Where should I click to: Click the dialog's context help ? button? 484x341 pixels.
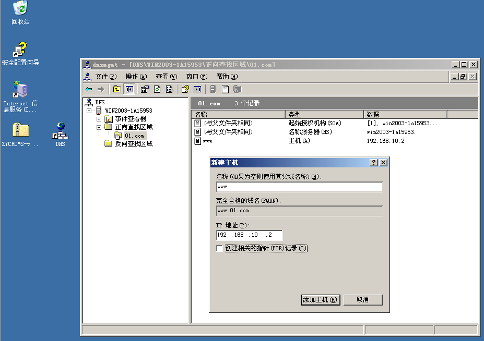[374, 163]
